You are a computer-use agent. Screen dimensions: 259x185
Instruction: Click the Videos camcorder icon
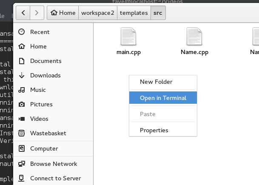22,119
